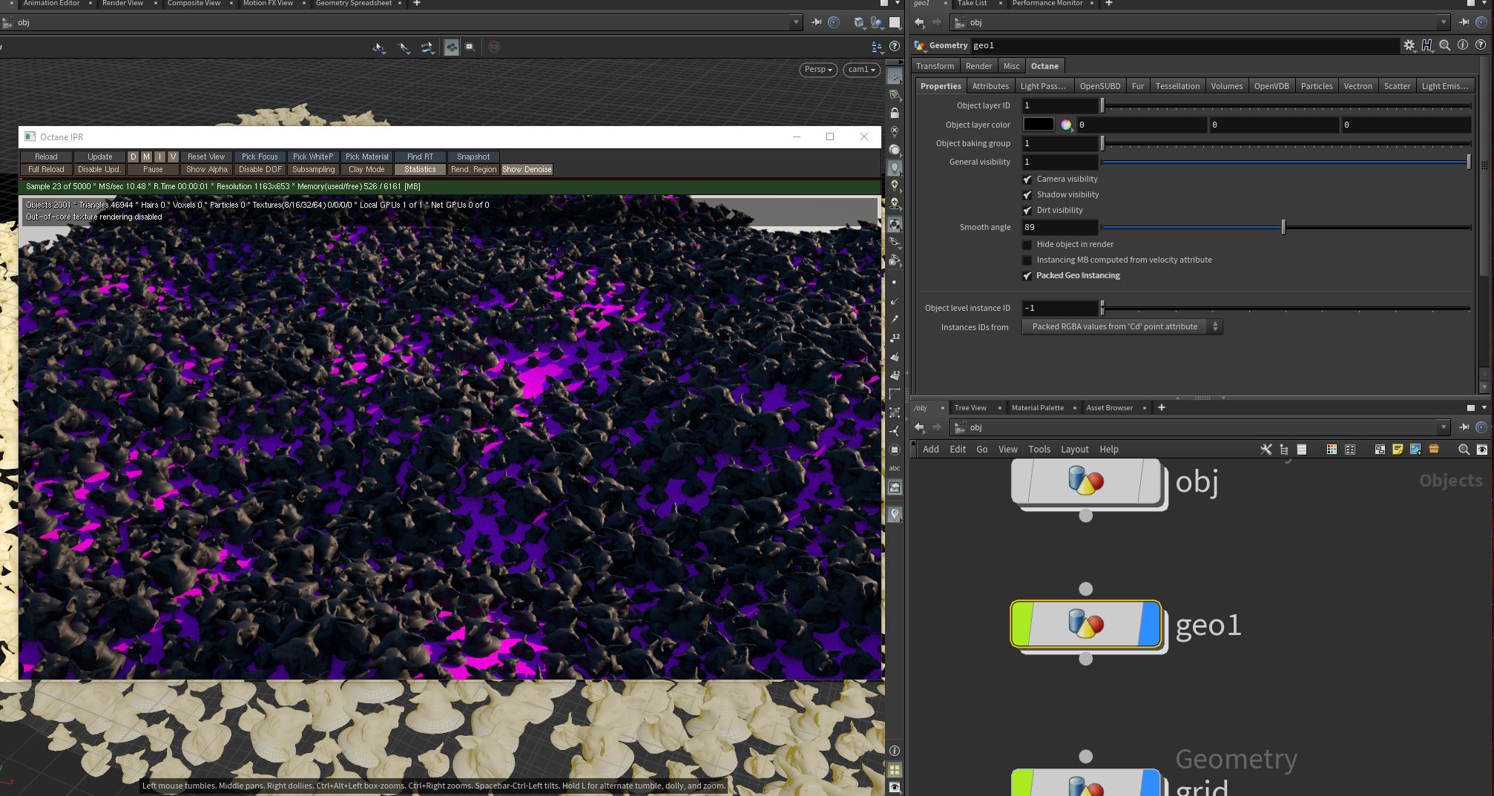The height and width of the screenshot is (796, 1494).
Task: Open node info icon in parameter header
Action: [1462, 45]
